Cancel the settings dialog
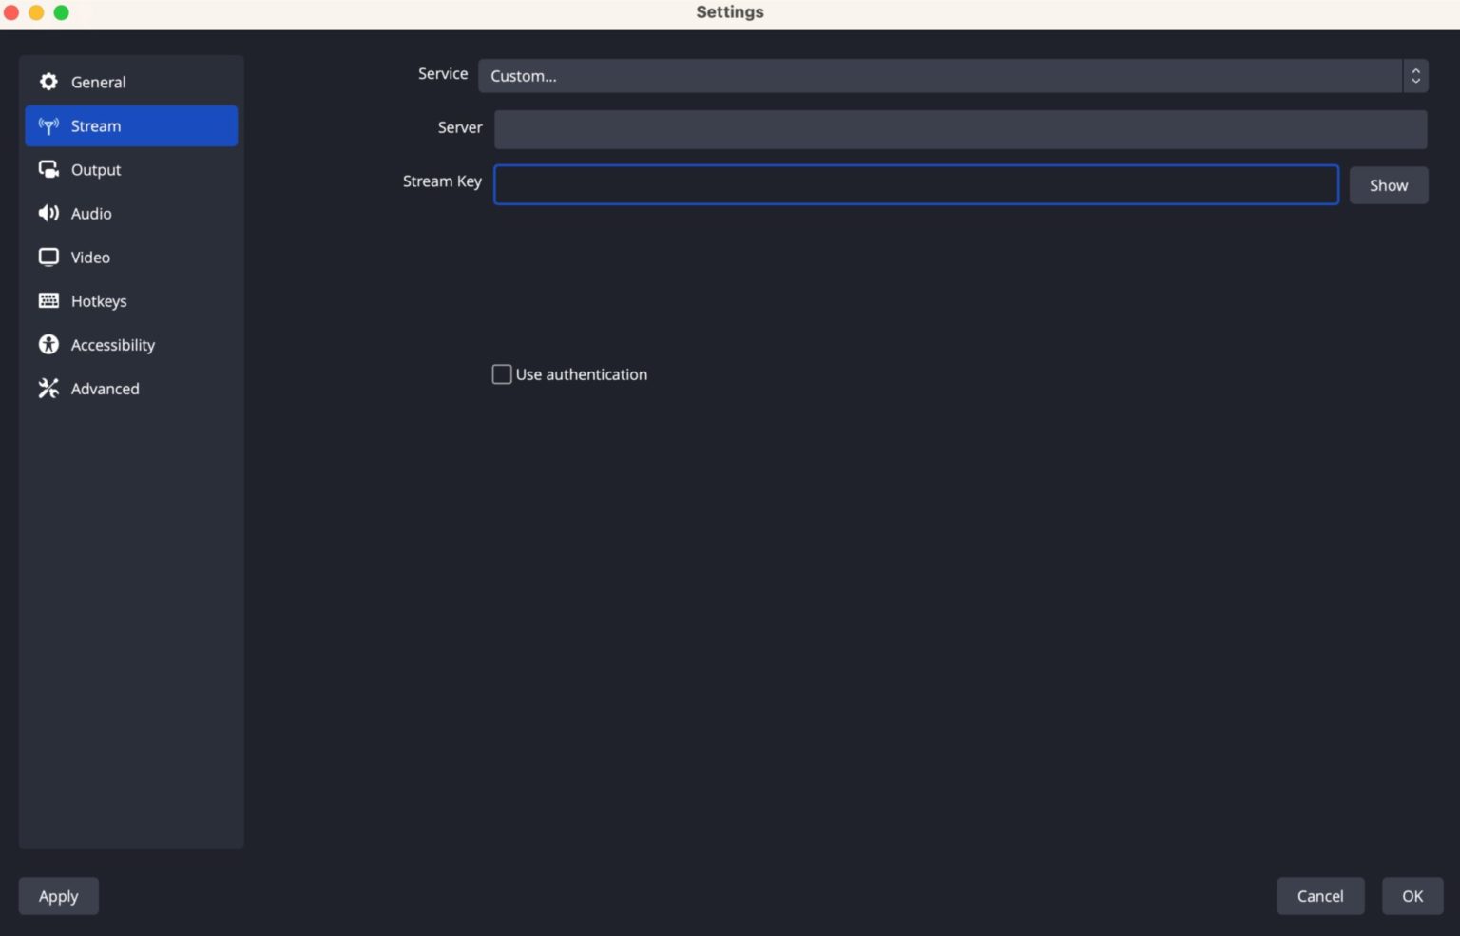The image size is (1460, 936). point(1320,895)
